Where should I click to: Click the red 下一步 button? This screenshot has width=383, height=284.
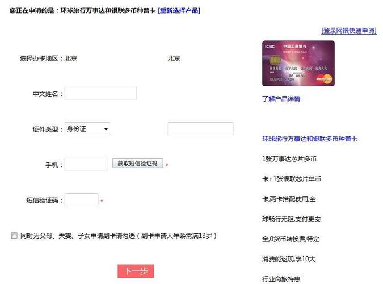pos(136,271)
